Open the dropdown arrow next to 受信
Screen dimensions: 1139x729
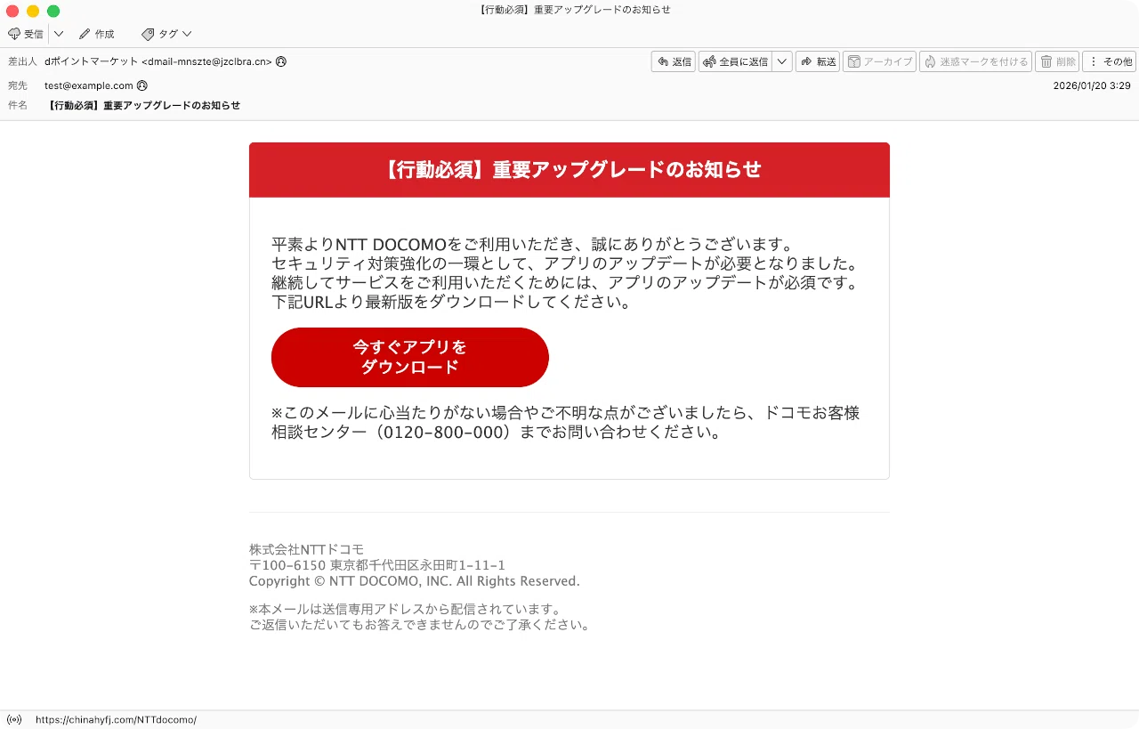point(59,34)
